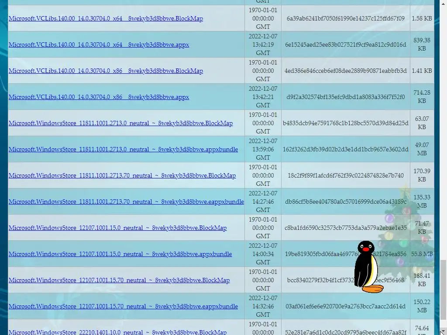Open Microsoft.VCLibs 14.0.30704.0 x64 BlockMap link

(106, 18)
